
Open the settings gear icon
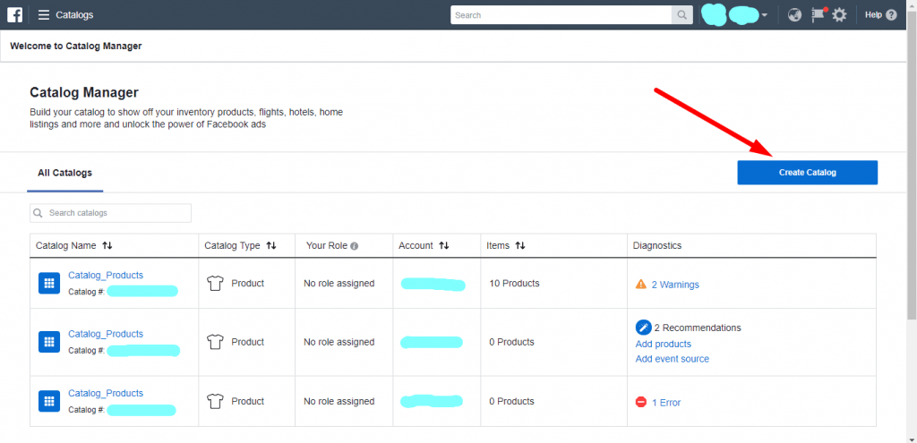click(x=839, y=15)
